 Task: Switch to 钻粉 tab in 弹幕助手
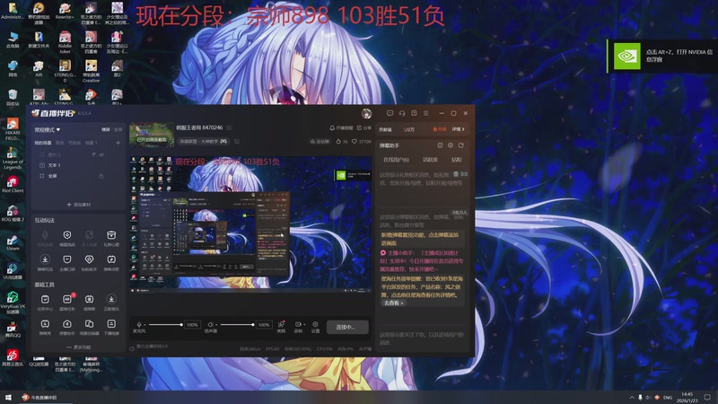click(x=457, y=160)
